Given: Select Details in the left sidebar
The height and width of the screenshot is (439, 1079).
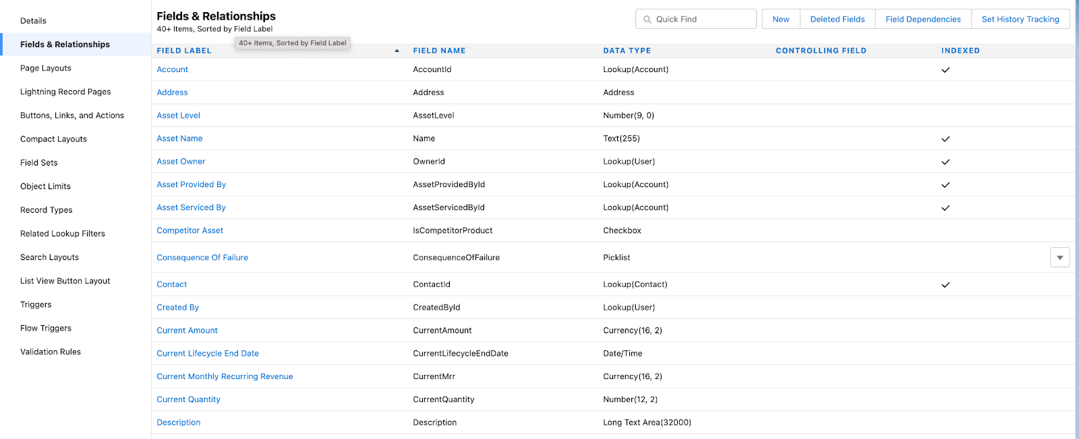Looking at the screenshot, I should (x=33, y=21).
